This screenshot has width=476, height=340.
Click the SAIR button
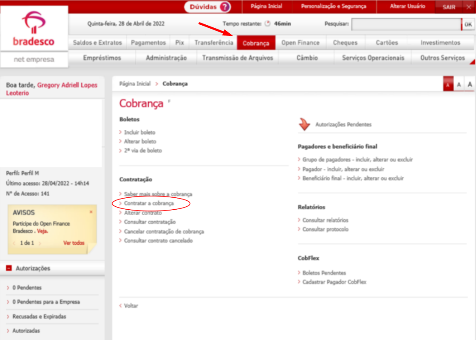click(x=449, y=7)
